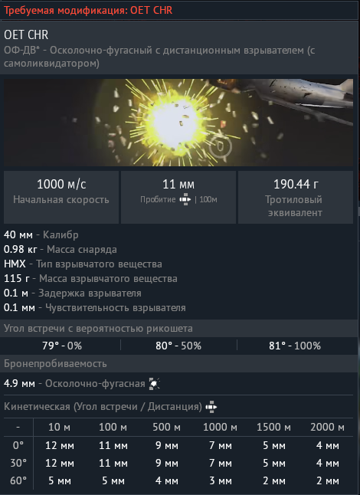
Task: Click the 60° row label in table
Action: (18, 480)
